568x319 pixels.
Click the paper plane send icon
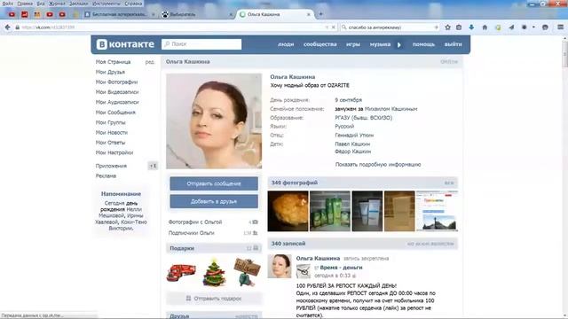tap(511, 27)
